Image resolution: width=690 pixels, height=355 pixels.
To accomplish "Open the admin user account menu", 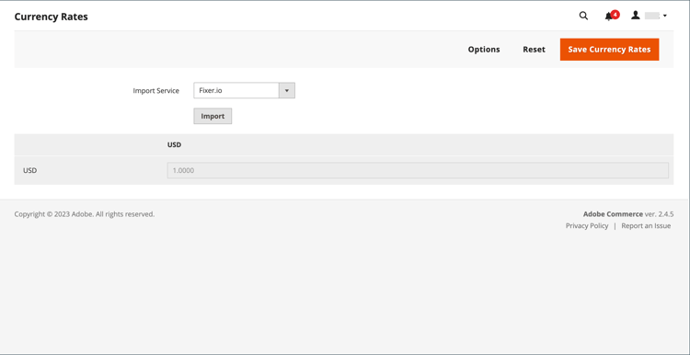I will pos(650,16).
